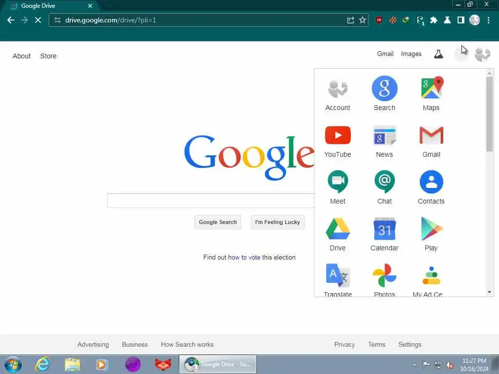The image size is (499, 374).
Task: Open Windows Explorer folder on taskbar
Action: 73,364
